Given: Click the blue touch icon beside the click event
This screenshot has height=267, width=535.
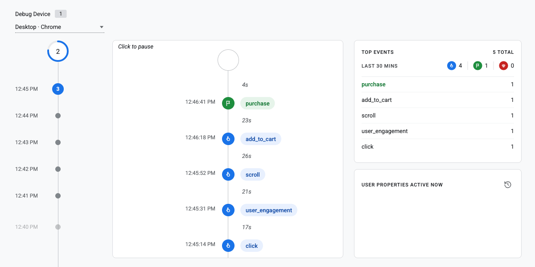Looking at the screenshot, I should 228,246.
